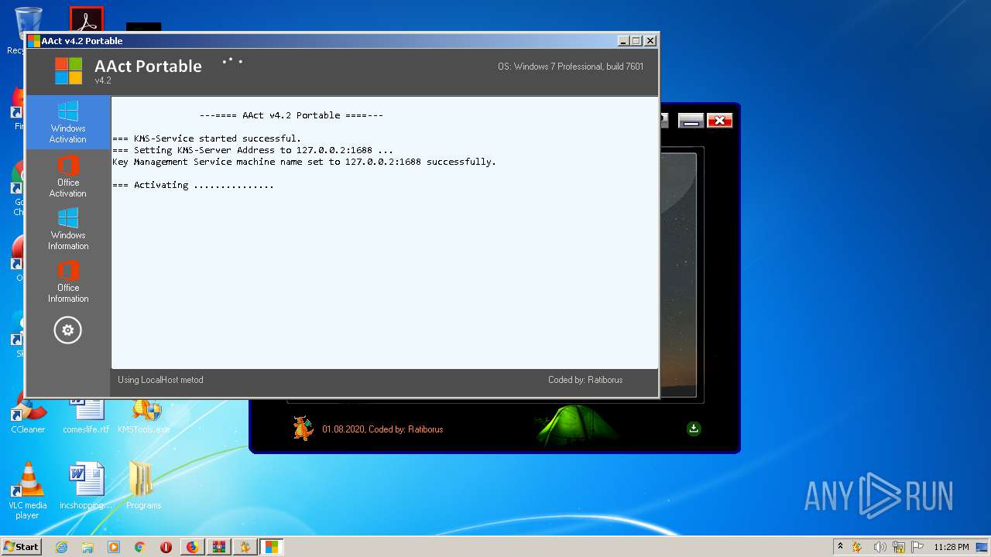The height and width of the screenshot is (557, 991).
Task: Click the 'Key Management Service machine name' line
Action: [x=304, y=162]
